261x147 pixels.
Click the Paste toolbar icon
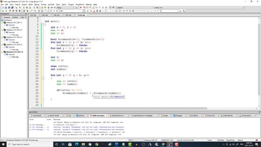30,7
